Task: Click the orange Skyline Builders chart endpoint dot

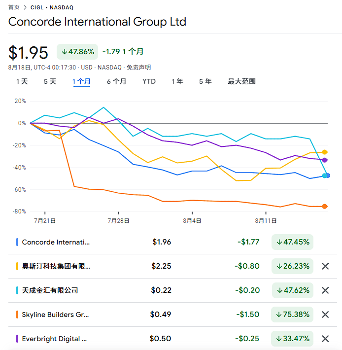Action: click(x=325, y=206)
